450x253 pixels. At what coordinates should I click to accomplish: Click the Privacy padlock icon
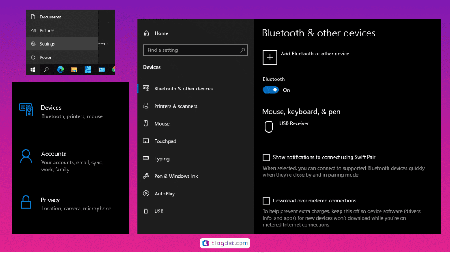(26, 202)
